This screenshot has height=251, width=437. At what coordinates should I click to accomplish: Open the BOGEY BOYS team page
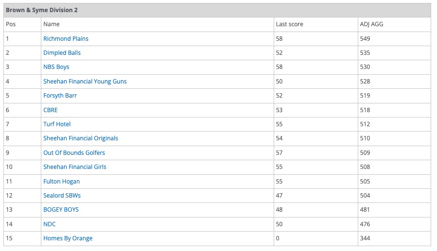61,210
